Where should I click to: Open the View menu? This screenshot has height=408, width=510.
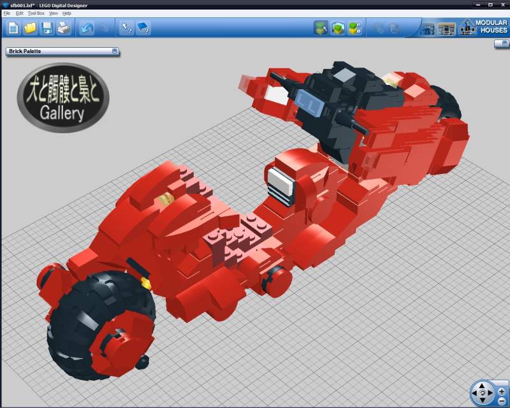(x=54, y=13)
